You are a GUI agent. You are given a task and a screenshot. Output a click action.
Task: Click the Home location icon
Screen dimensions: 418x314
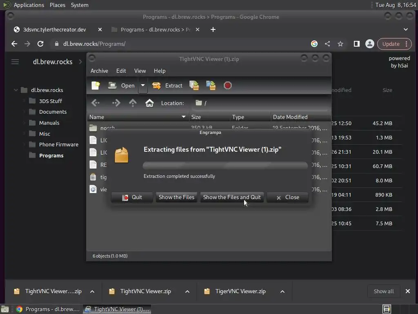click(149, 103)
